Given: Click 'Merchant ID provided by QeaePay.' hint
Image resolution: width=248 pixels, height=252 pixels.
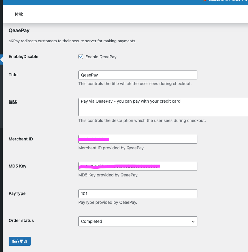Looking at the screenshot, I should [x=111, y=148].
